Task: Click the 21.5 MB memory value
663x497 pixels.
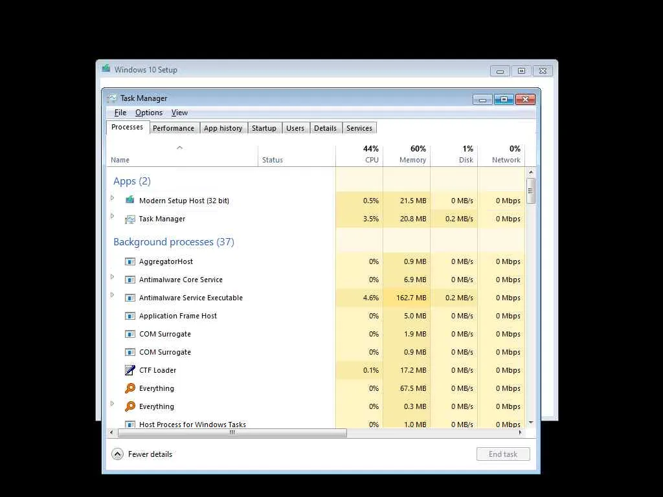Action: pyautogui.click(x=413, y=201)
